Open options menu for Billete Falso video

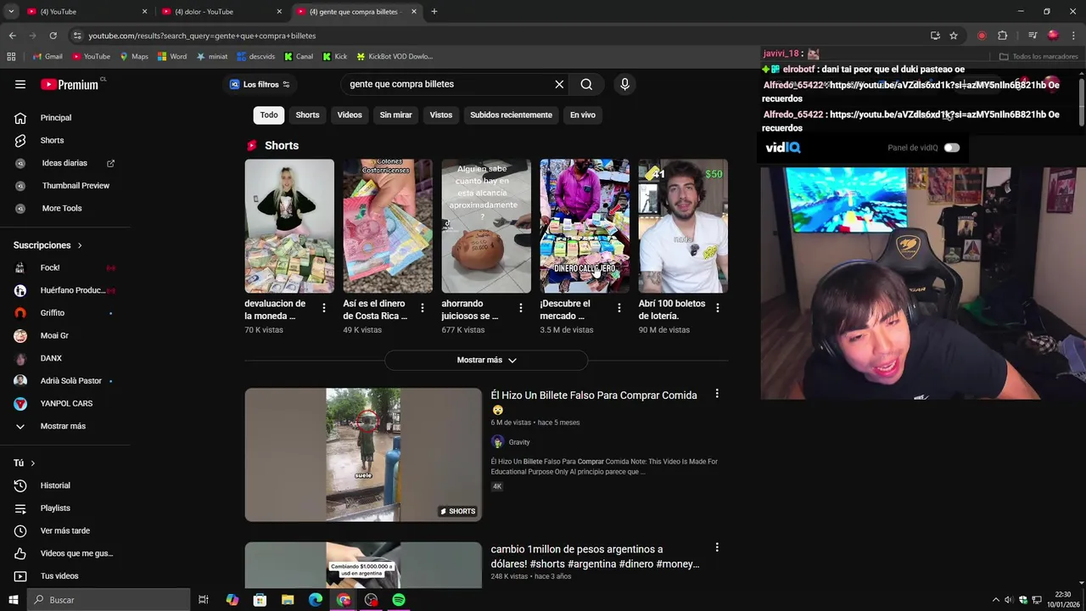(x=717, y=394)
